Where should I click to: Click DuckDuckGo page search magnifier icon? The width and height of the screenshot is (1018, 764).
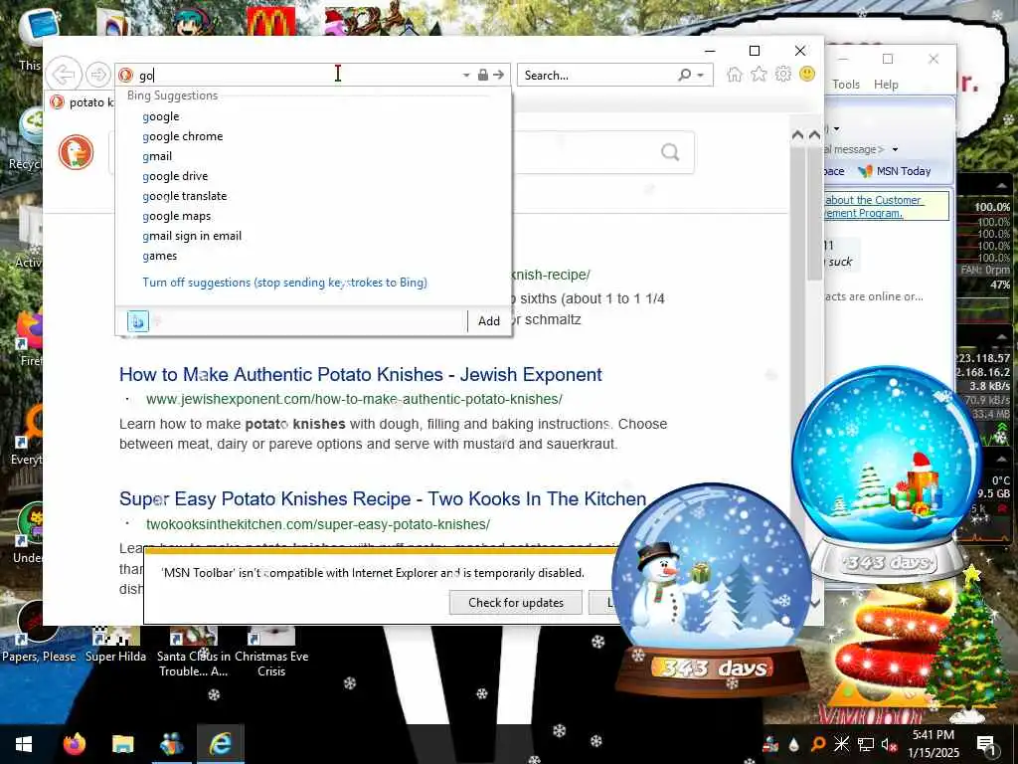(x=670, y=152)
